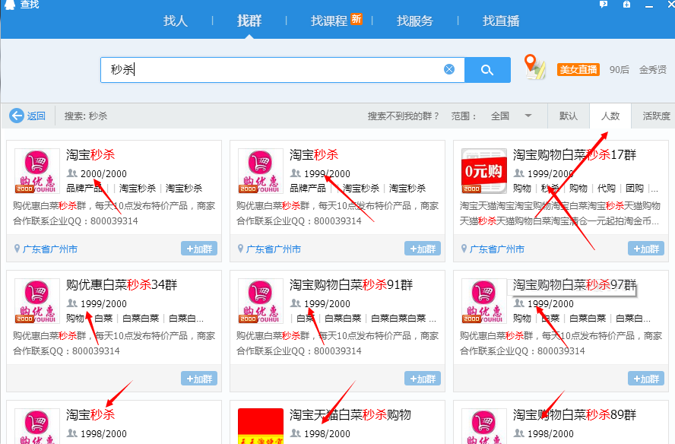Image resolution: width=675 pixels, height=444 pixels.
Task: Open the 淘宝天猫白菜秒杀购物 group title
Action: pos(350,414)
